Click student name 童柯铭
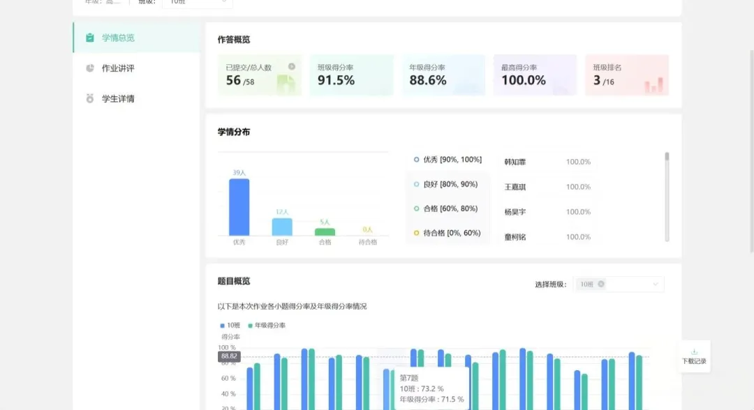The height and width of the screenshot is (410, 754). click(515, 236)
